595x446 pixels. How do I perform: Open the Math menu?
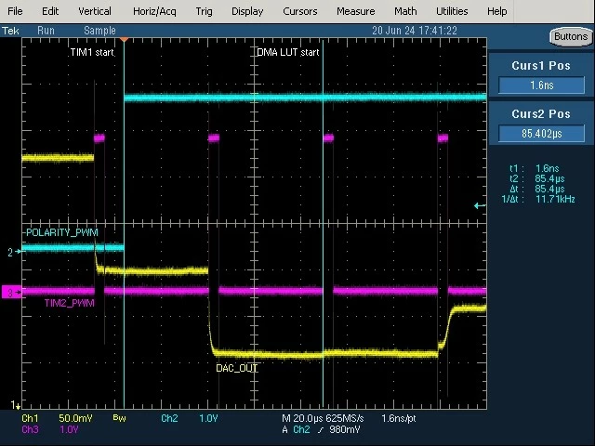405,11
